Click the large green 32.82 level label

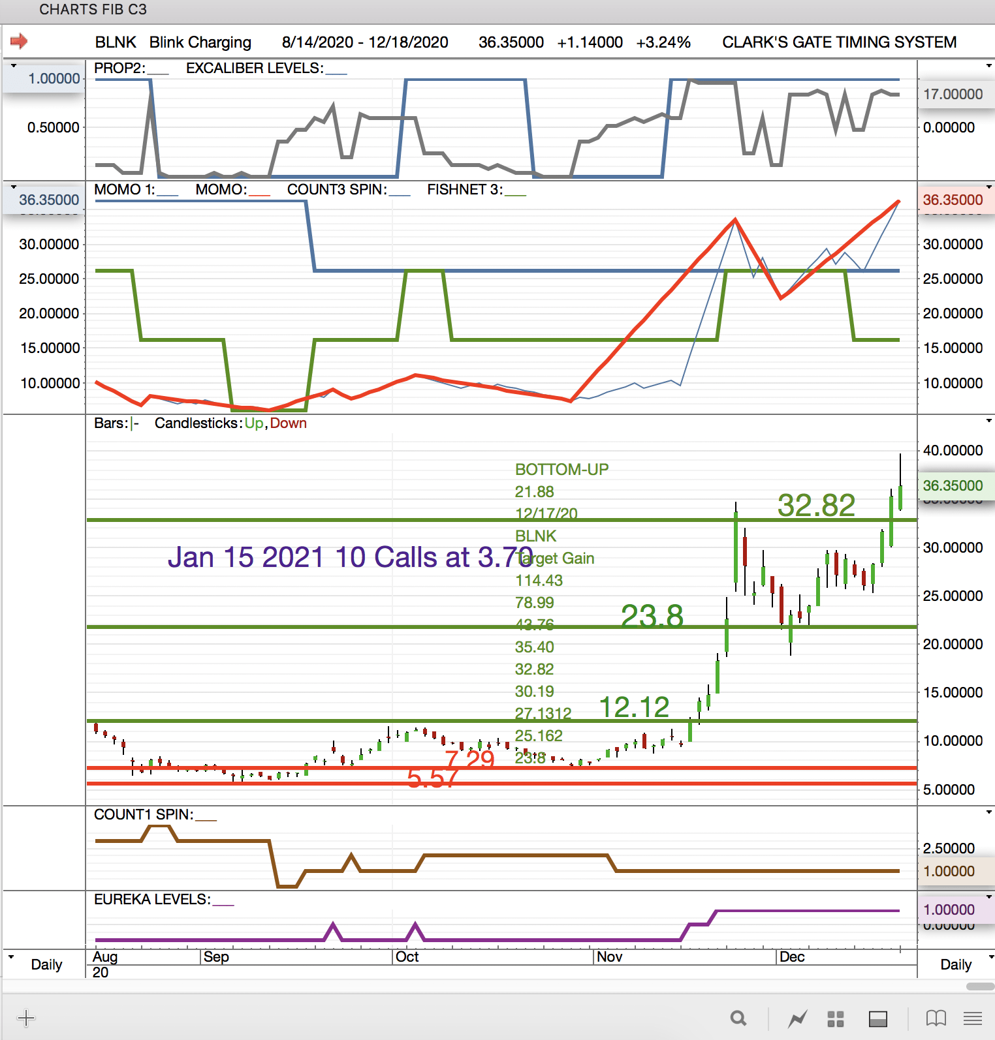pos(816,506)
